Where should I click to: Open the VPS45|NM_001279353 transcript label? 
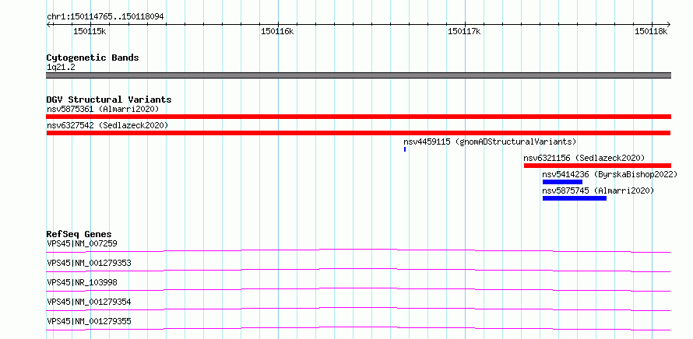coord(89,263)
